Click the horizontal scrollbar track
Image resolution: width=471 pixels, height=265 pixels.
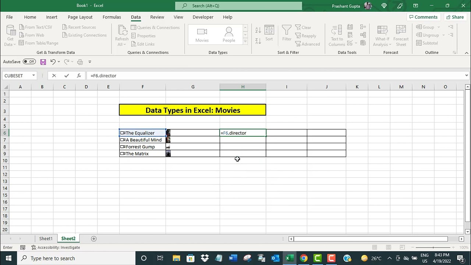pos(375,239)
